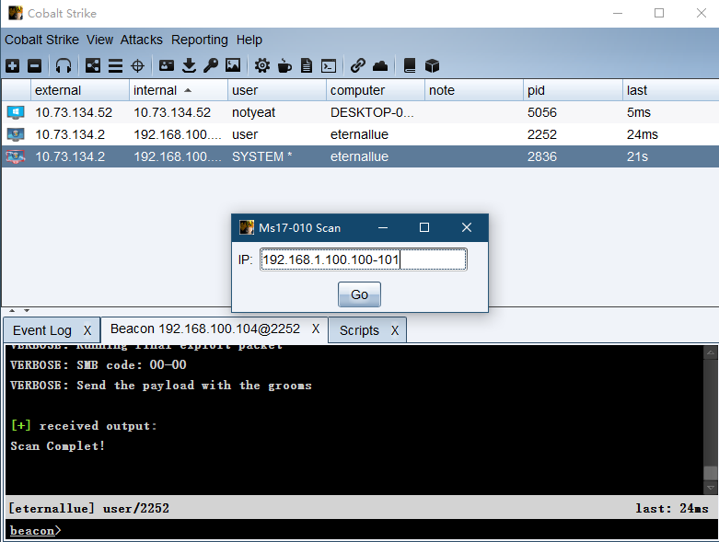Host a file using the chain link icon
Image resolution: width=719 pixels, height=542 pixels.
pos(358,66)
